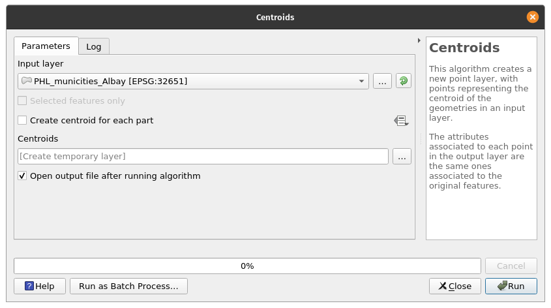Collapse the help panel arrow
This screenshot has width=551, height=308.
[419, 40]
